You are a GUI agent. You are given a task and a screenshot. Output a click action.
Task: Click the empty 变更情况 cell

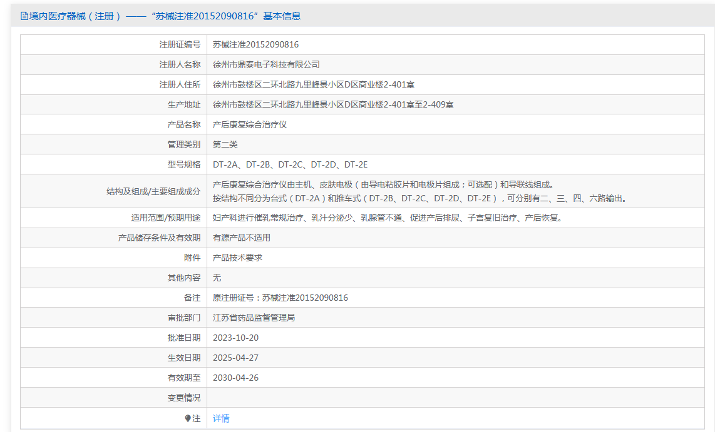click(x=456, y=398)
